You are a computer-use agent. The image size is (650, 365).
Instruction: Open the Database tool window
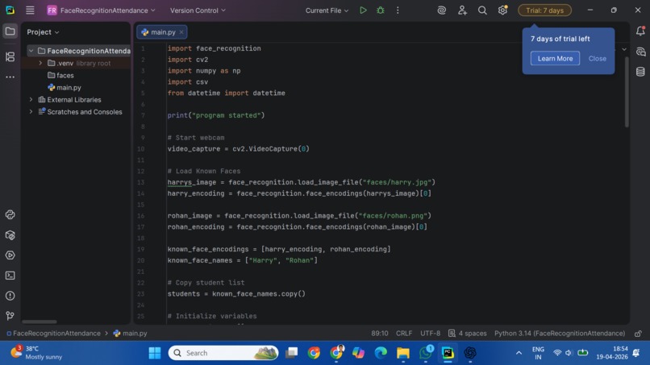(640, 72)
